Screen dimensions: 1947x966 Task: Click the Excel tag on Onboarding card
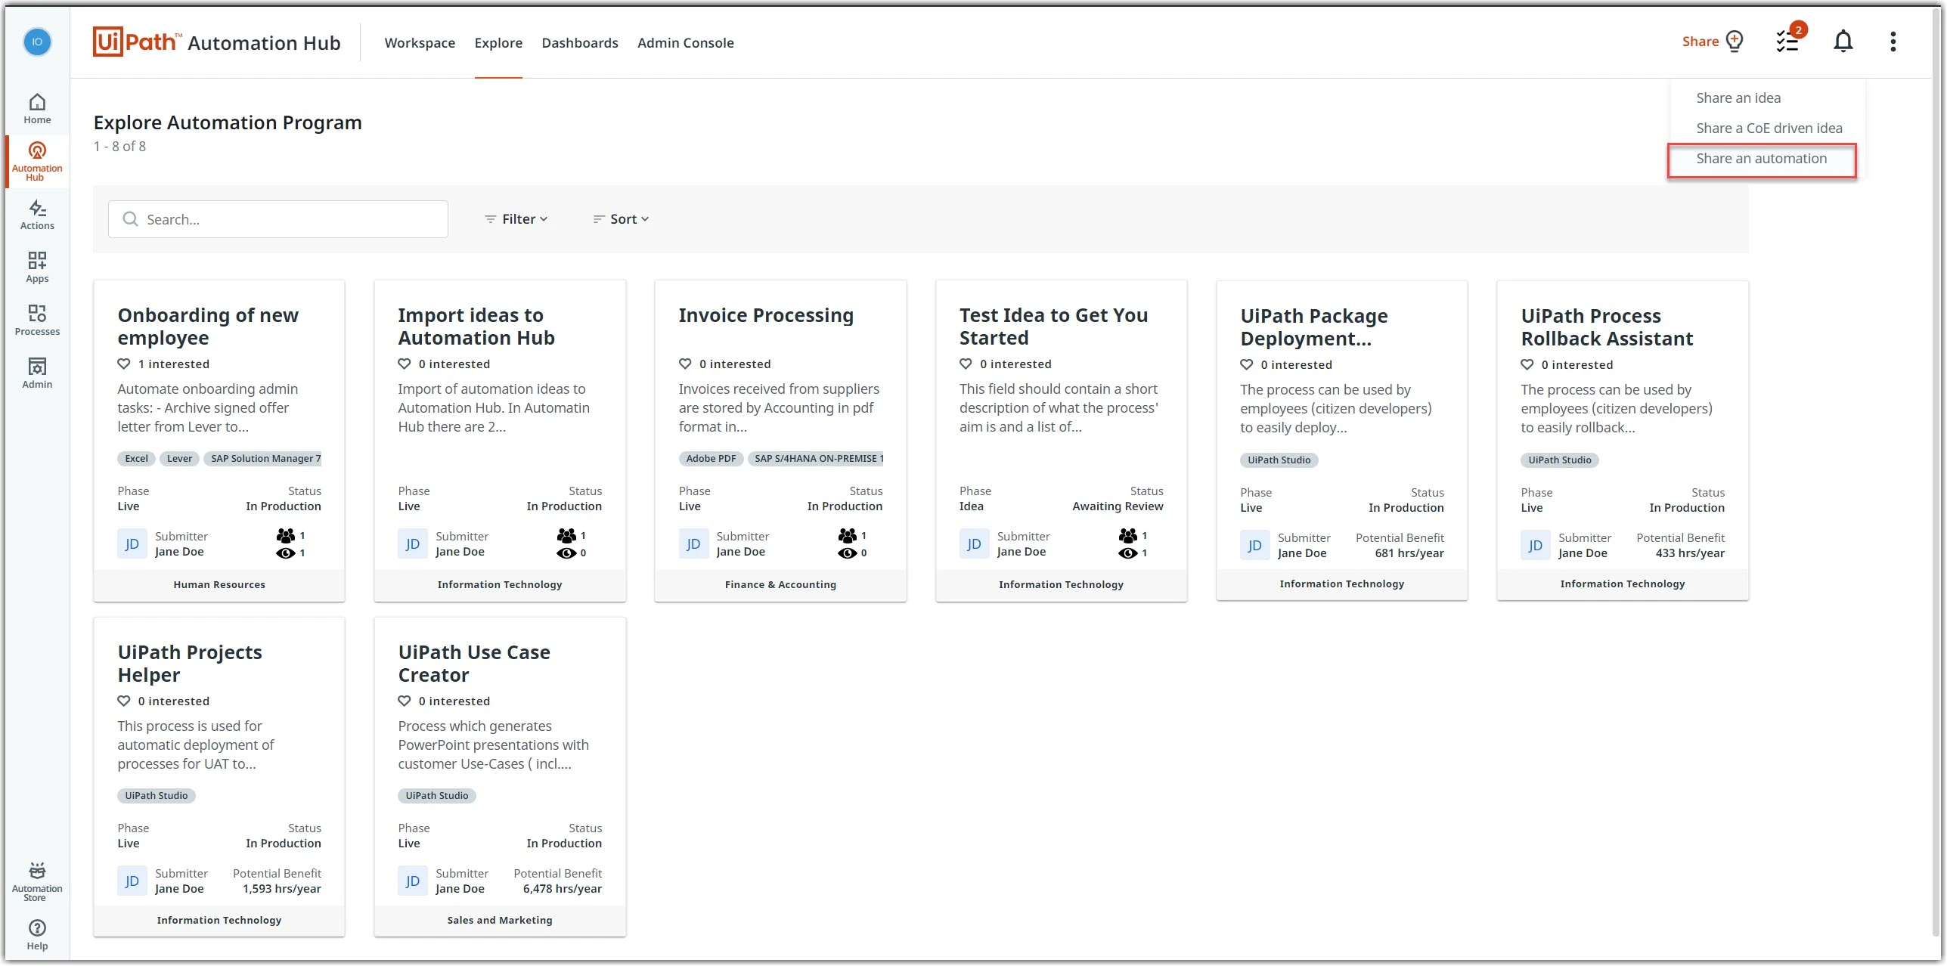pos(136,458)
